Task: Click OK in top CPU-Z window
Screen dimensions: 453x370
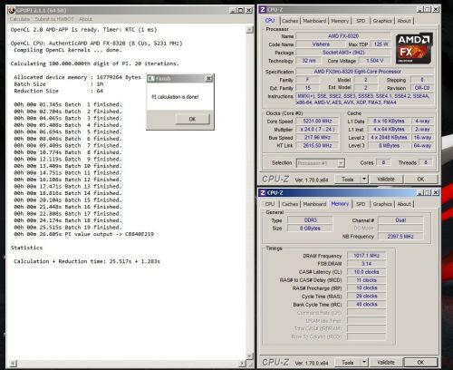Action: click(x=420, y=180)
